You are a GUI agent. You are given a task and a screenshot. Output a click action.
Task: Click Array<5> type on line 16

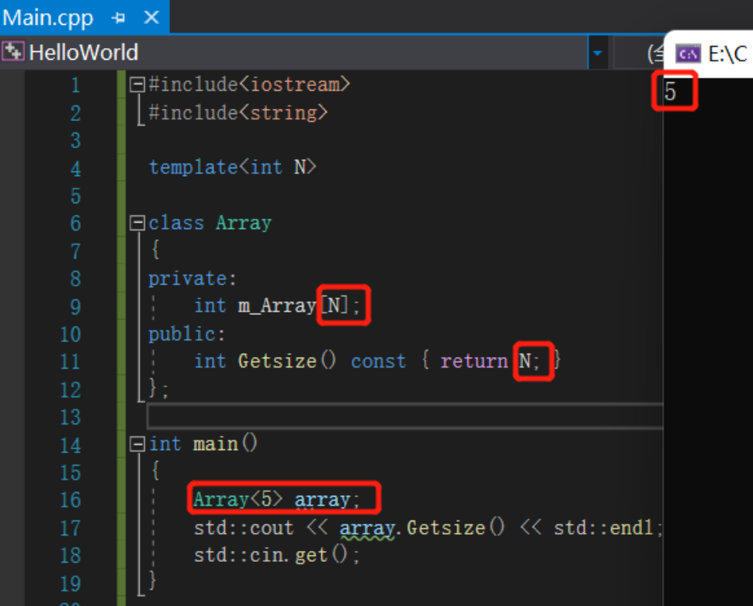point(238,500)
